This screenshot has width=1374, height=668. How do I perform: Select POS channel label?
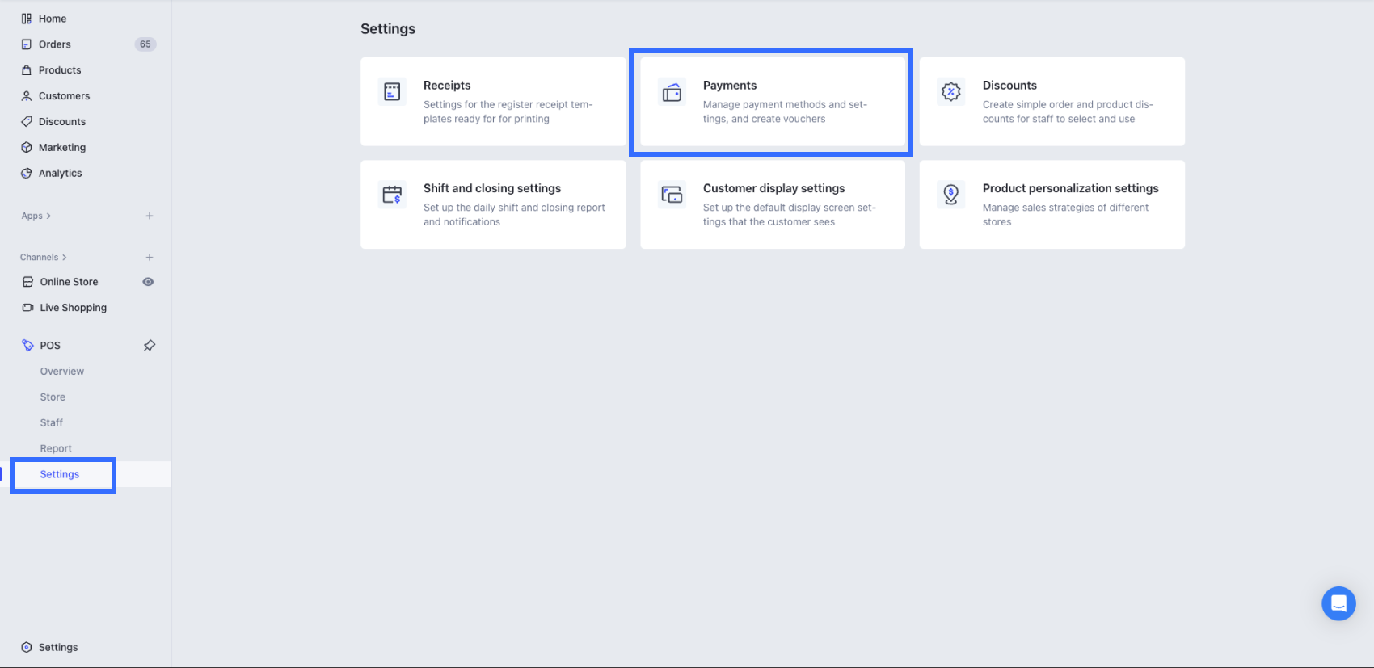click(x=50, y=346)
